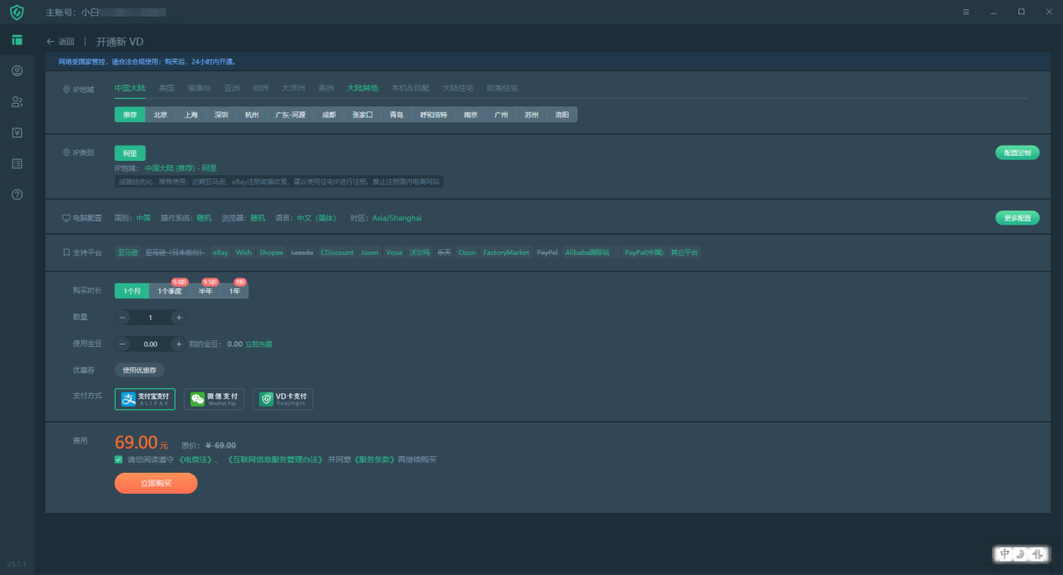This screenshot has width=1063, height=575.
Task: Click the plus button for 数量
Action: click(x=178, y=318)
